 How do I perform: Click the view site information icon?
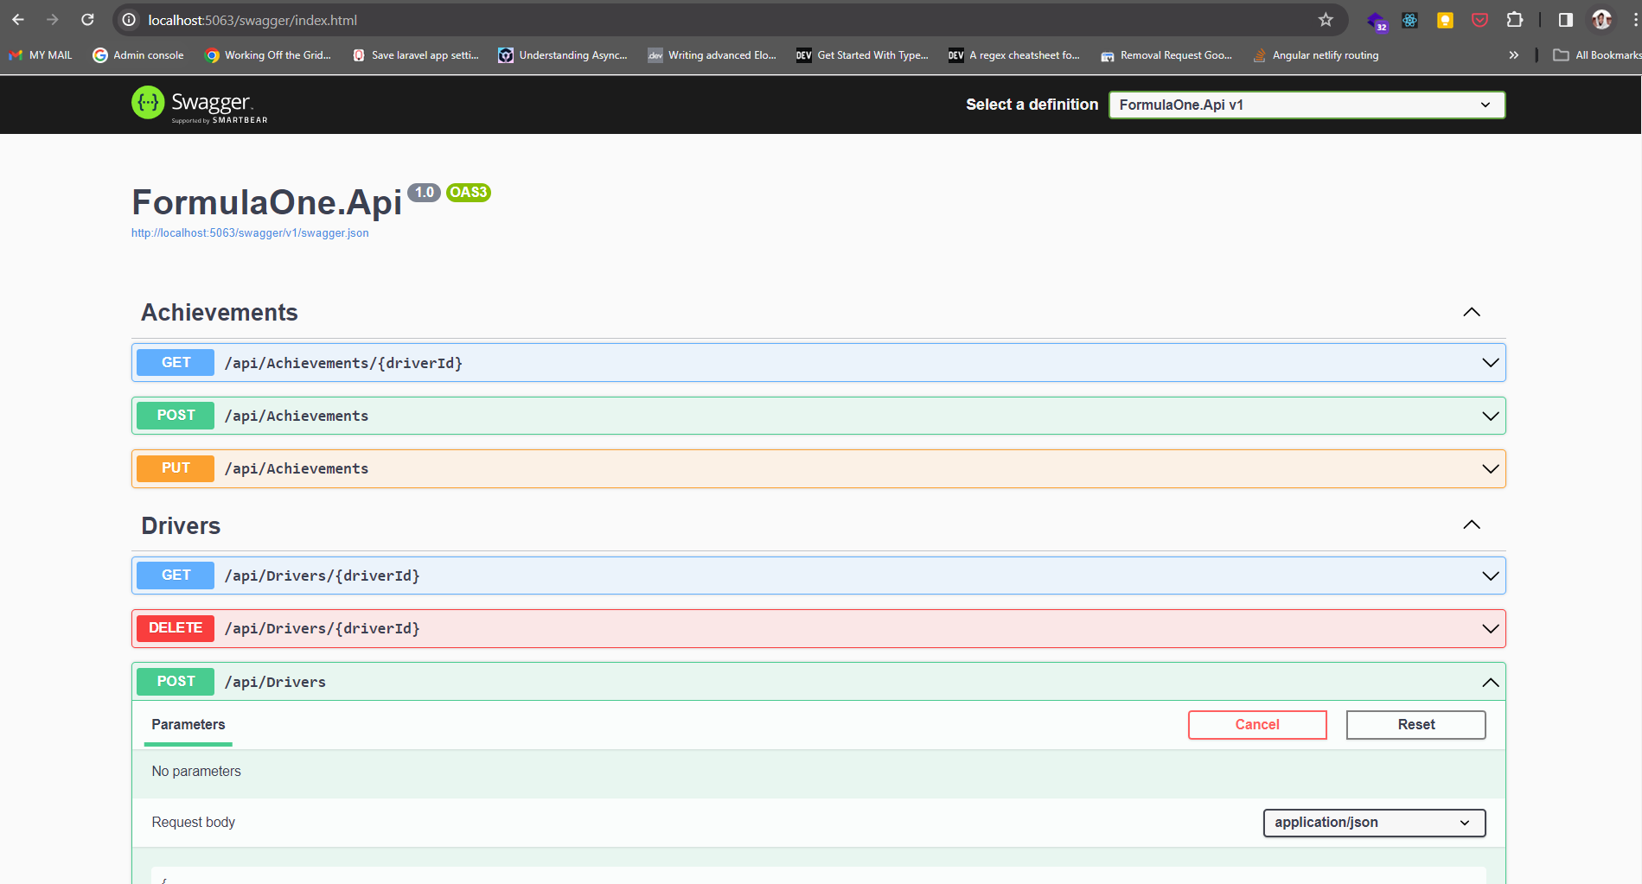127,20
